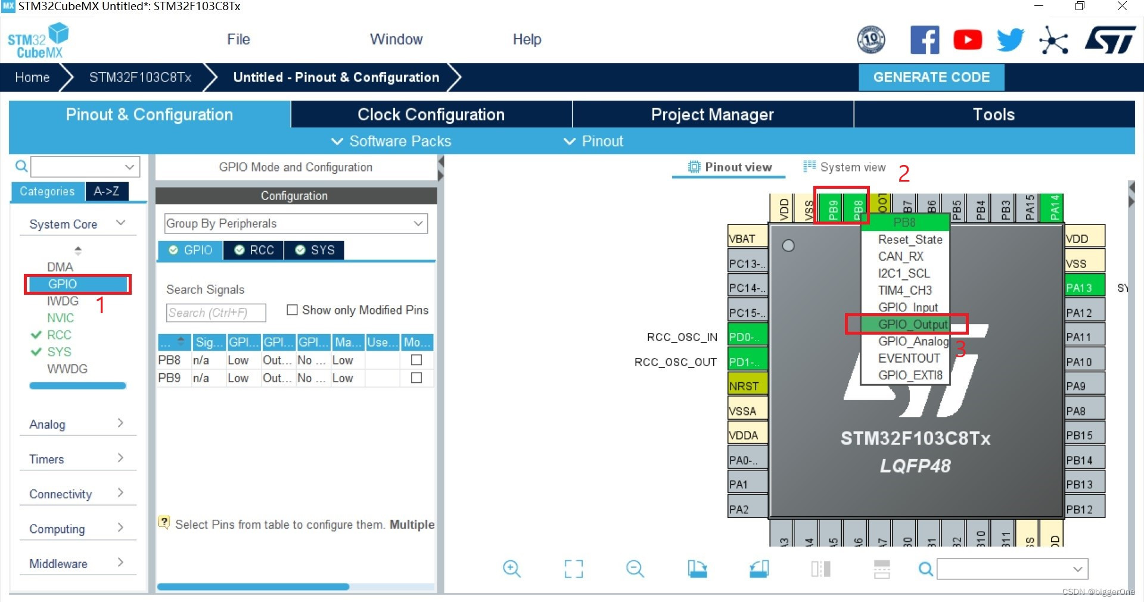The height and width of the screenshot is (602, 1144).
Task: Switch to Project Manager tab
Action: pyautogui.click(x=713, y=114)
